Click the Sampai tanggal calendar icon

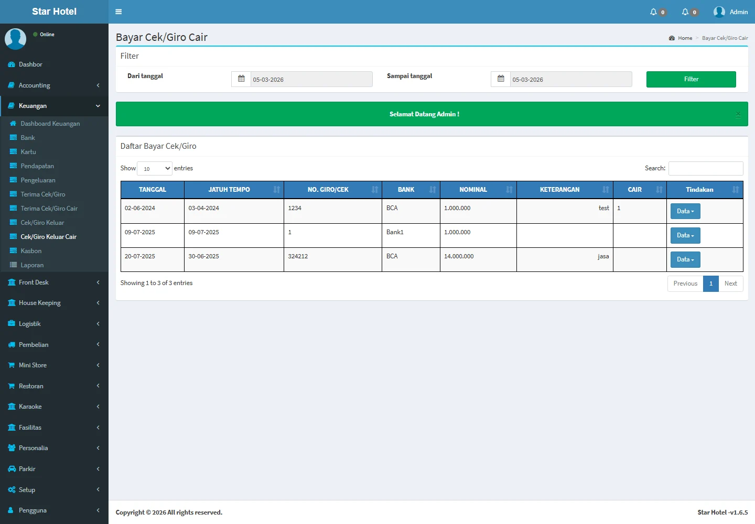click(501, 79)
